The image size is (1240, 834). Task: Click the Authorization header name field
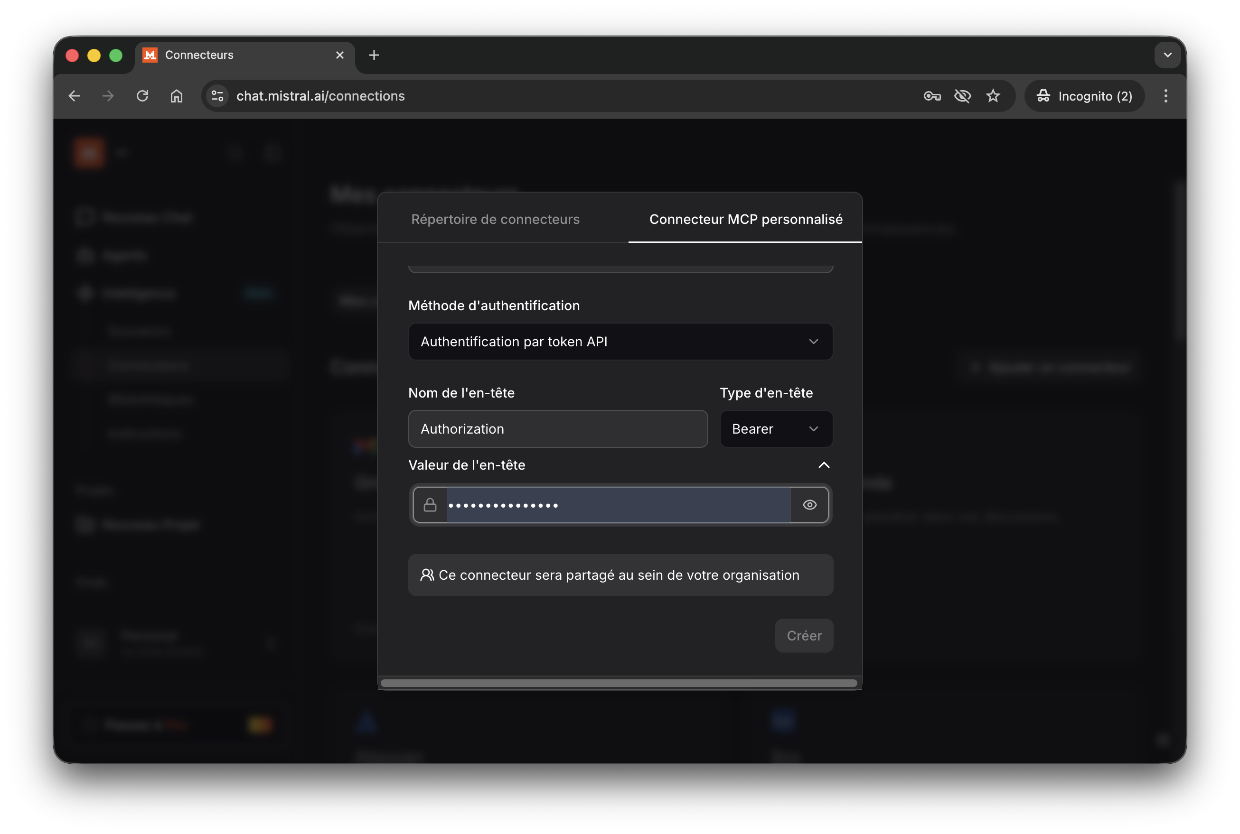(557, 429)
